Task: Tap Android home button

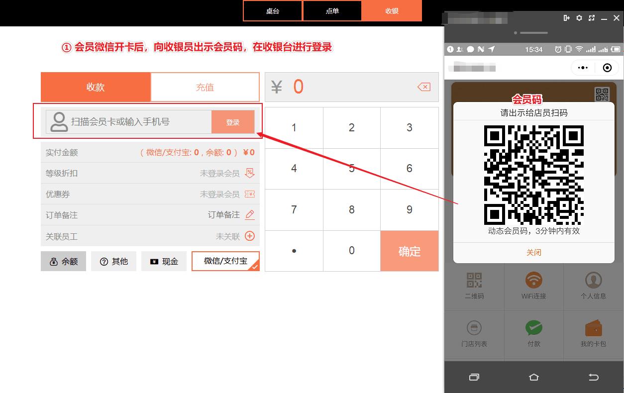Action: click(x=534, y=377)
